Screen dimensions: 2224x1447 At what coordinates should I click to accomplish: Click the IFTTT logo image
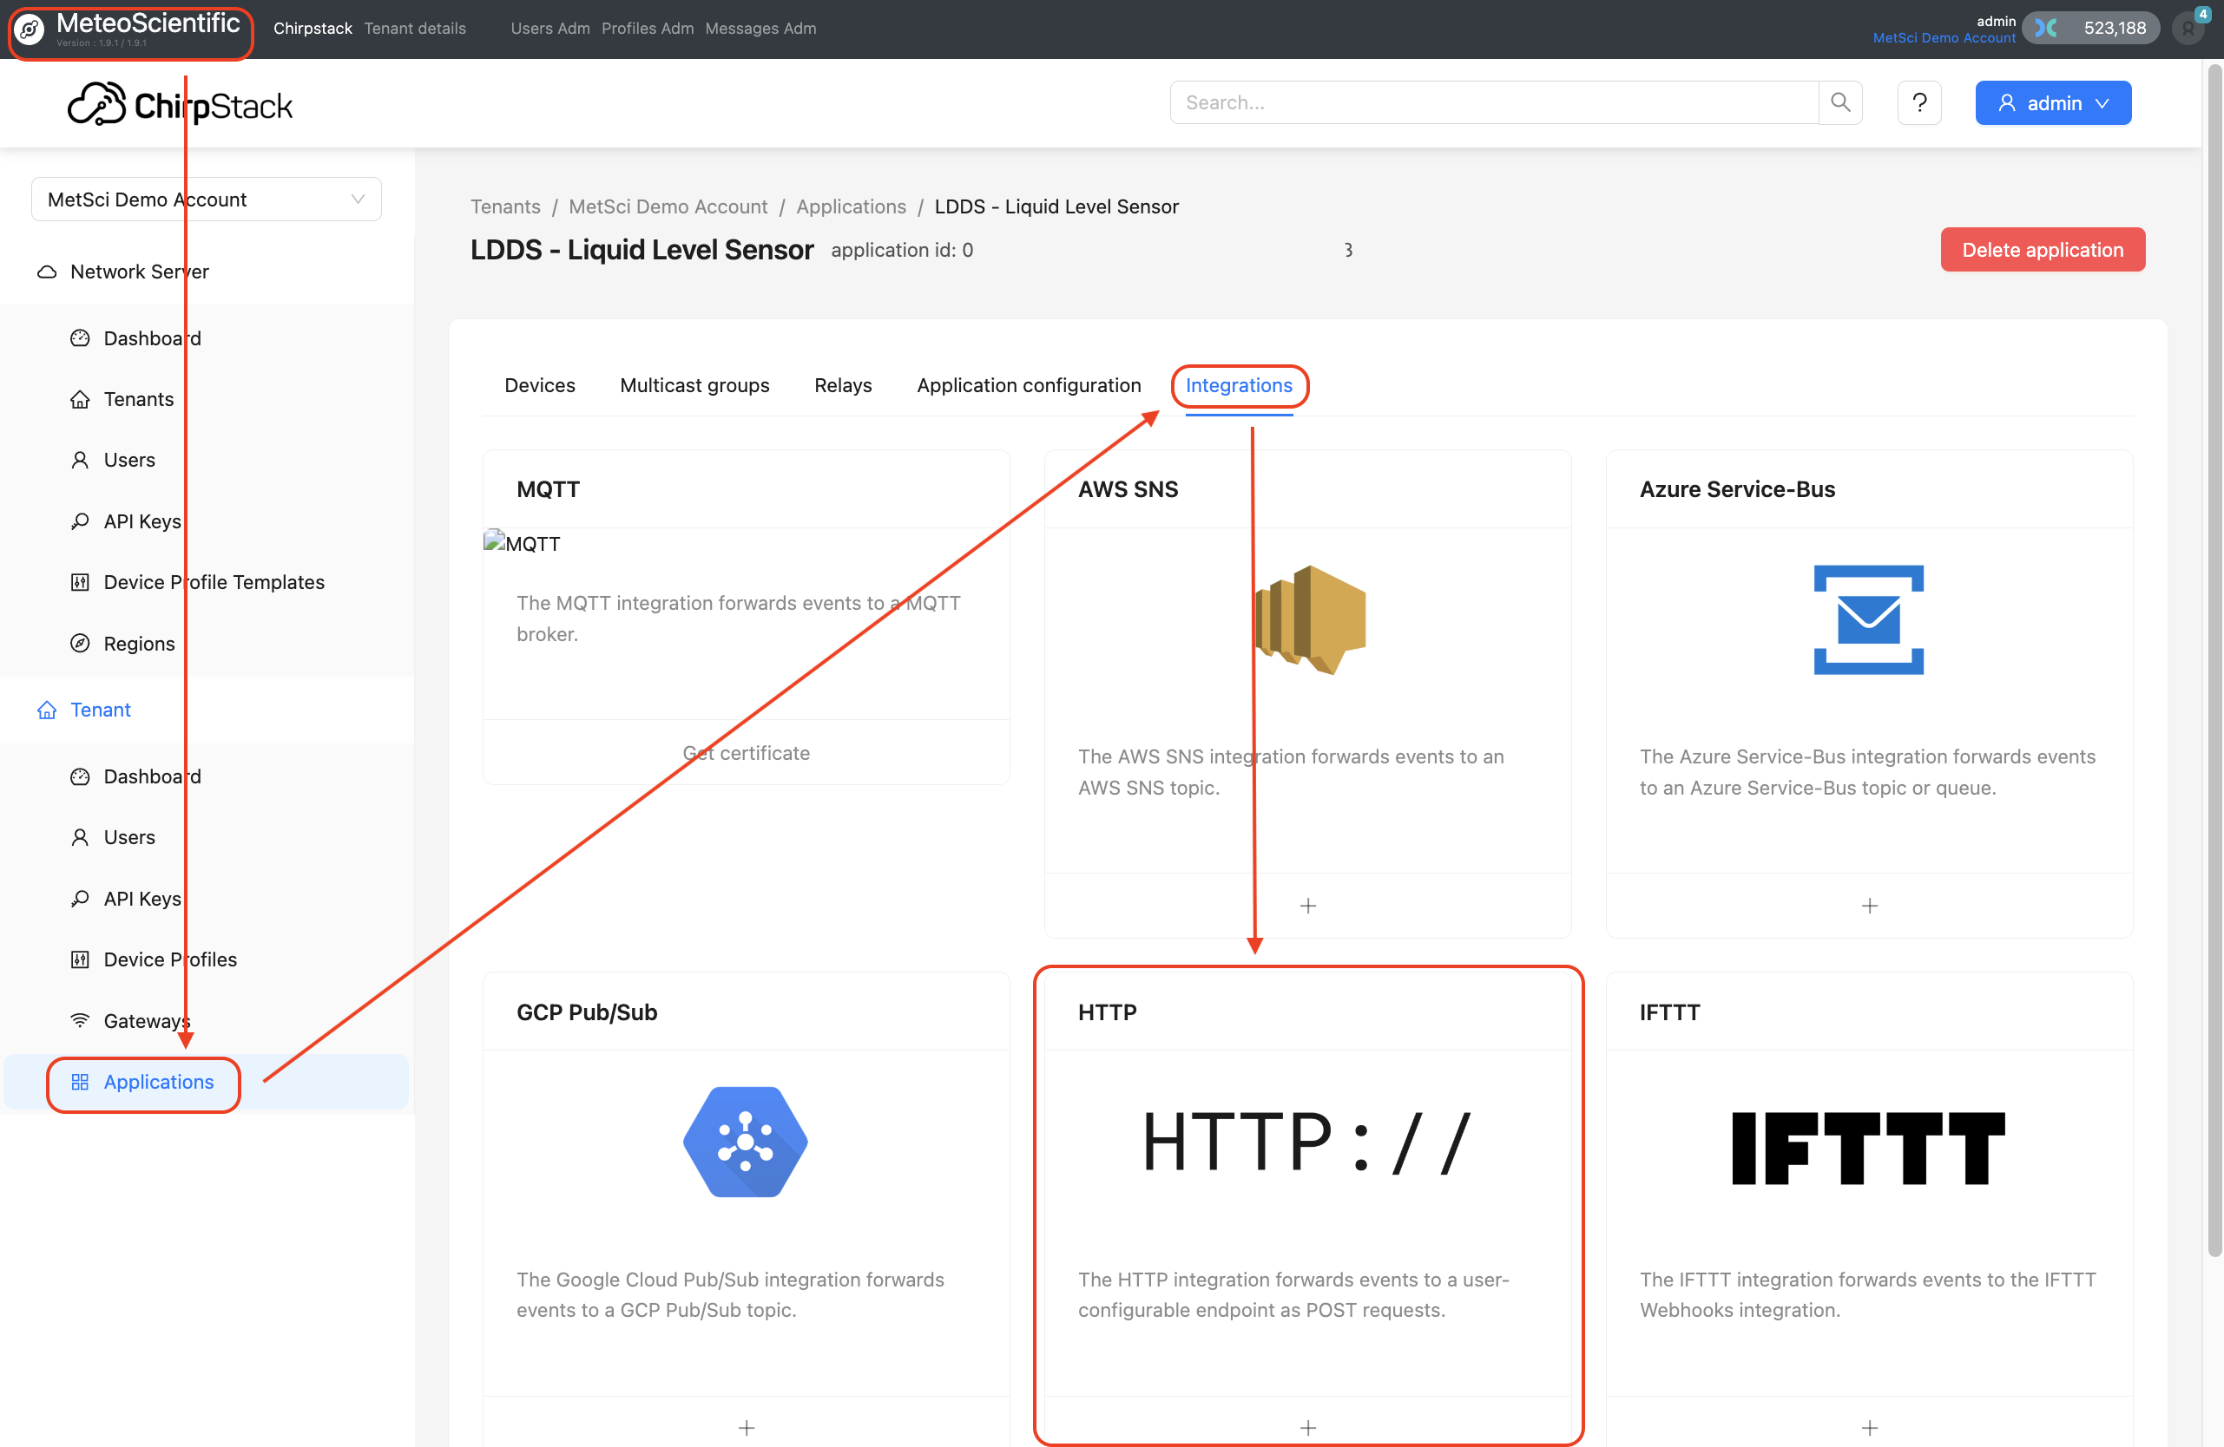tap(1868, 1148)
